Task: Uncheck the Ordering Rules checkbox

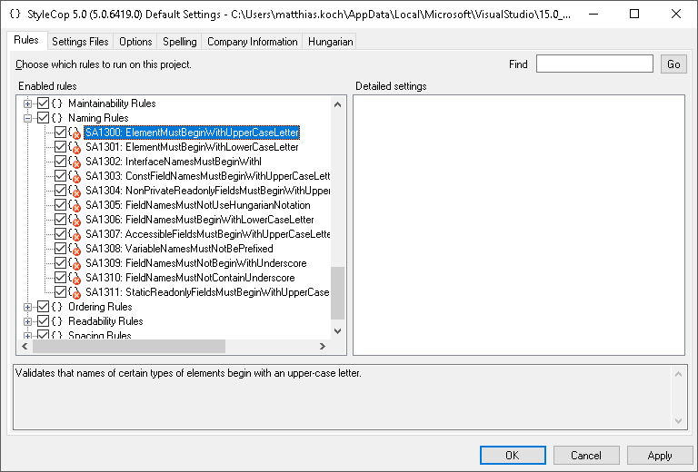Action: (43, 307)
